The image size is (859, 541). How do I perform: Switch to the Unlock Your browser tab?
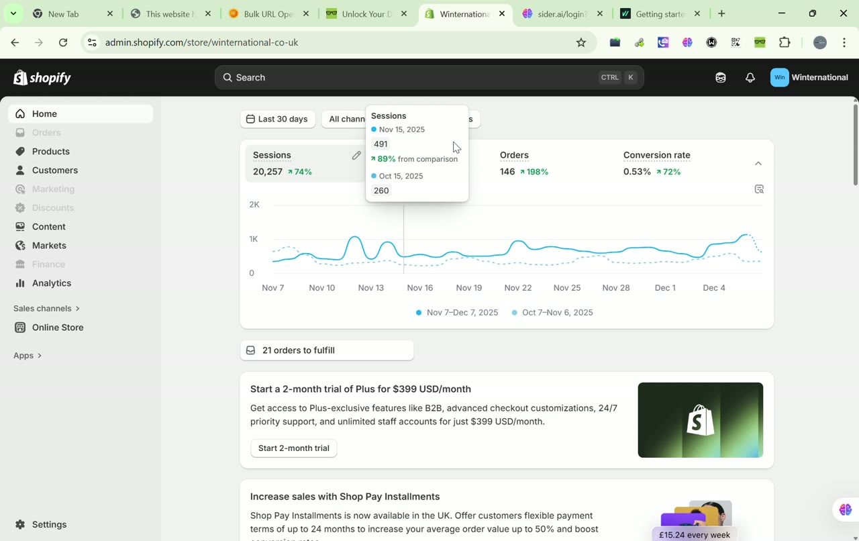[x=366, y=14]
